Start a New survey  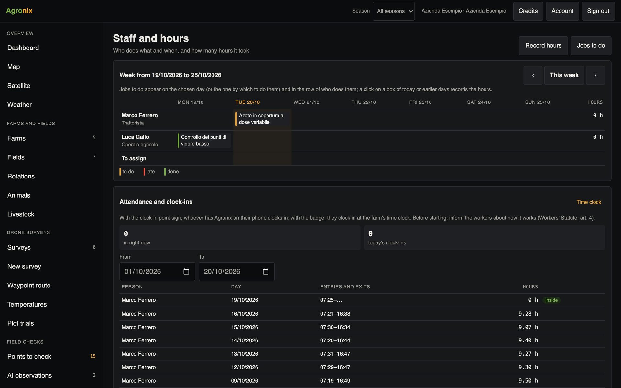coord(51,267)
